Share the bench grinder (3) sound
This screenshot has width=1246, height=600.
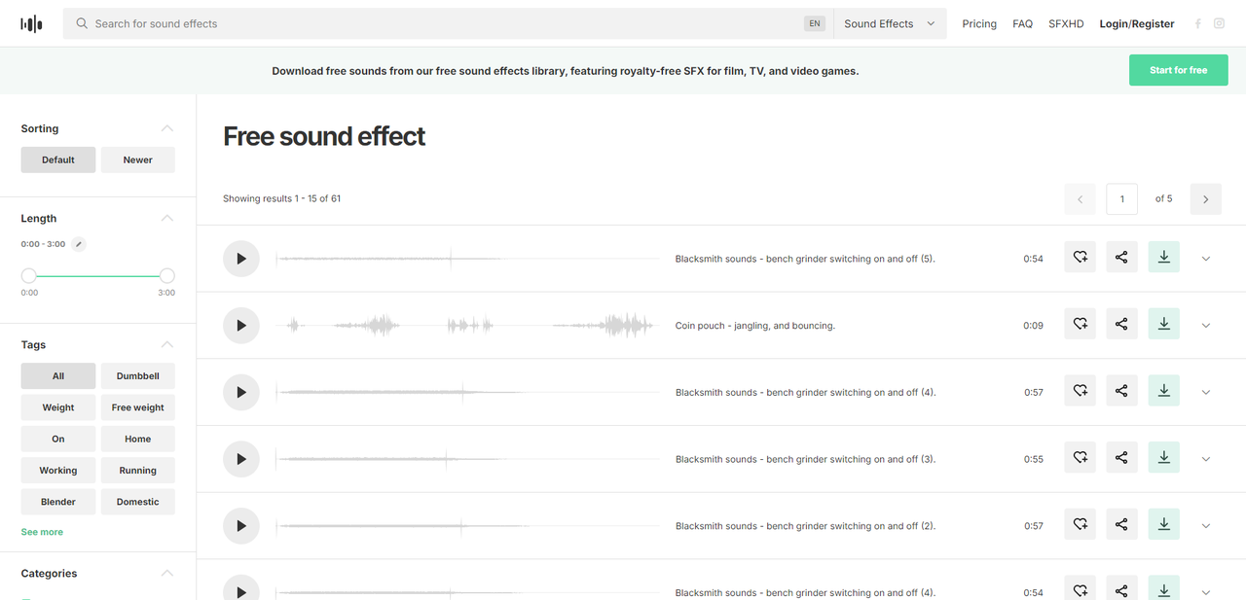click(1121, 457)
